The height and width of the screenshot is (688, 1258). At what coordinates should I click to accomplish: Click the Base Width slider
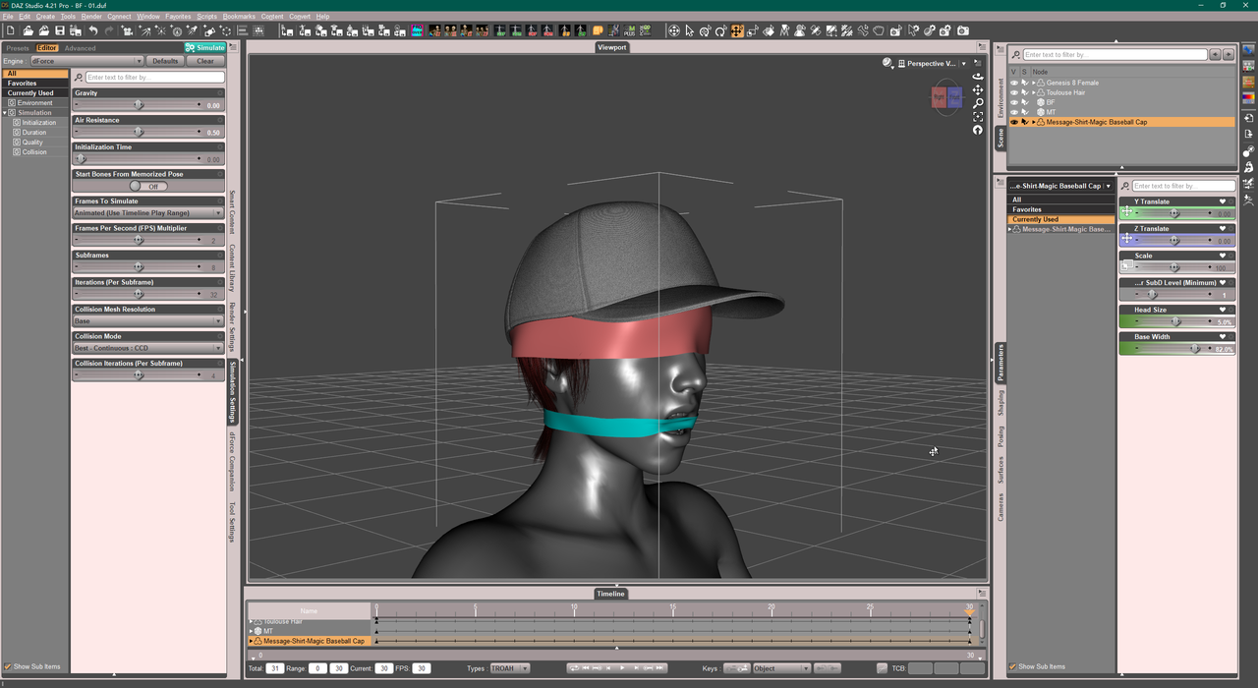(x=1175, y=349)
